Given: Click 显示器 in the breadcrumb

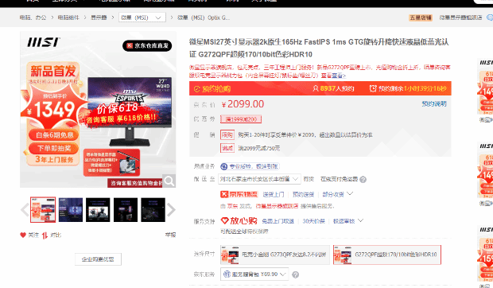Looking at the screenshot, I should coord(99,18).
